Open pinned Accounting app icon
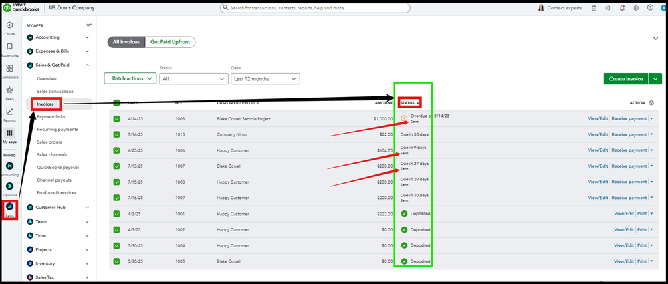This screenshot has width=668, height=284. [x=10, y=166]
